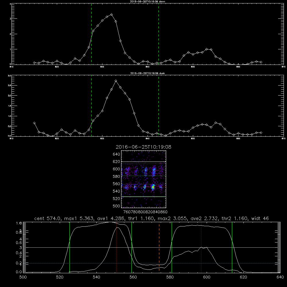Click the green vertical line near 559 in bottom plot
287x287 pixels.
[132, 247]
